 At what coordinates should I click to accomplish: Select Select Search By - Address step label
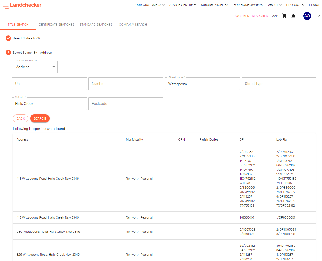pos(32,53)
